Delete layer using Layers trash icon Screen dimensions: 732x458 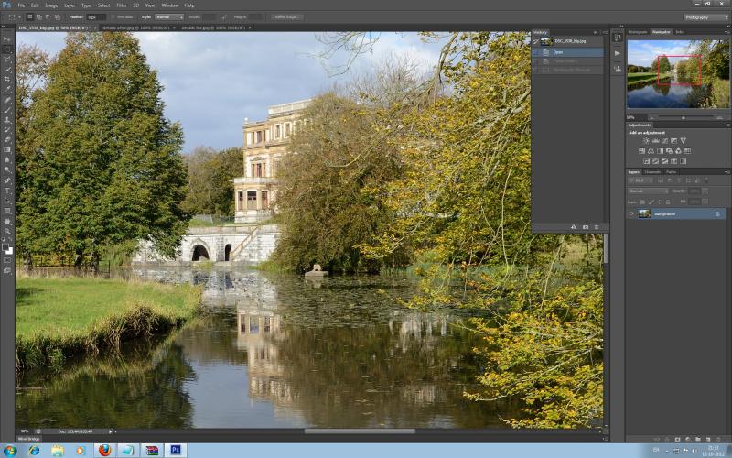pyautogui.click(x=718, y=440)
